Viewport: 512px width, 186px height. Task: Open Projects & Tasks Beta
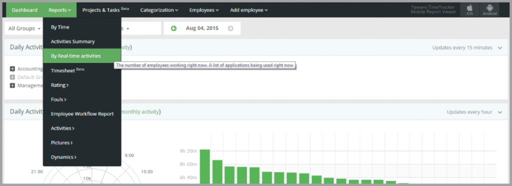[105, 10]
